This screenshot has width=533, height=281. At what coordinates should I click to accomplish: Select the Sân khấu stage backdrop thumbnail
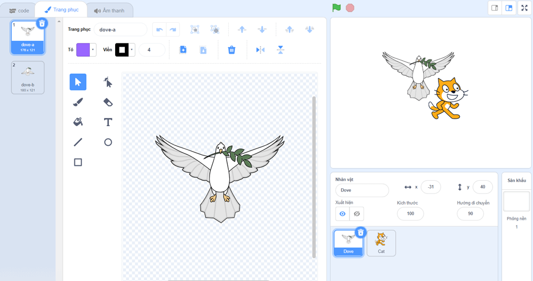point(517,201)
